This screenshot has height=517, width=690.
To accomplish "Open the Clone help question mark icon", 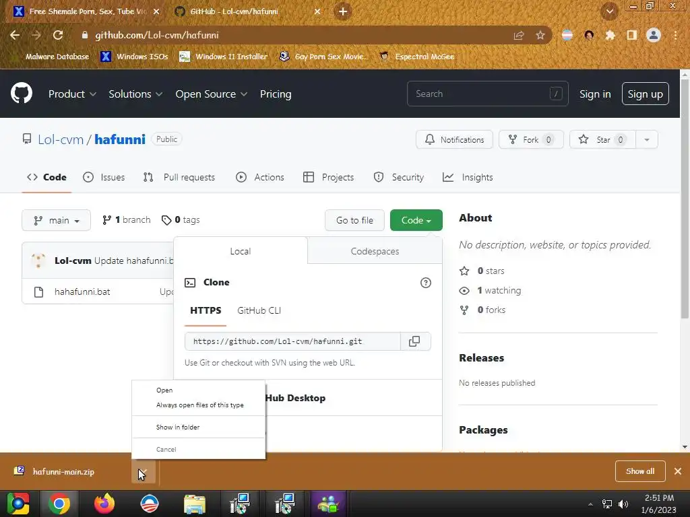I will tap(426, 283).
